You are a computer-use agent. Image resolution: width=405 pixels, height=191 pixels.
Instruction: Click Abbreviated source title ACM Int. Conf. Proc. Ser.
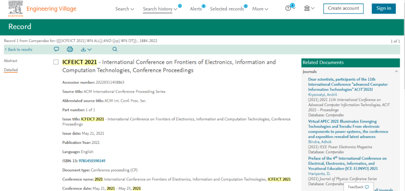pyautogui.click(x=104, y=101)
